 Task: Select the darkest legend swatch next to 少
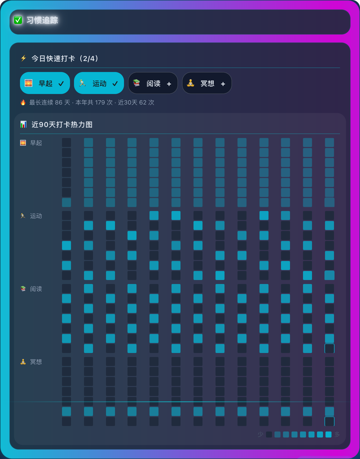click(x=269, y=434)
